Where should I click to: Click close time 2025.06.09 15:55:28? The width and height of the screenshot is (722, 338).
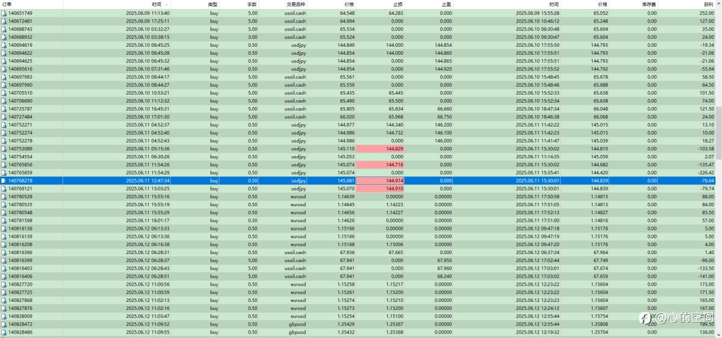click(538, 13)
